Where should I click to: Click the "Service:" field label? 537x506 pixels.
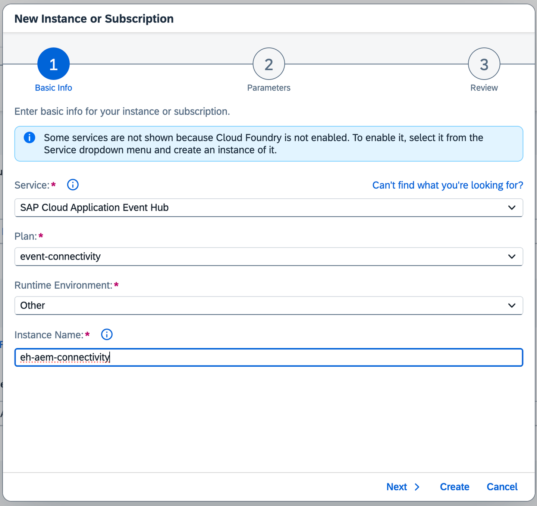(x=32, y=185)
